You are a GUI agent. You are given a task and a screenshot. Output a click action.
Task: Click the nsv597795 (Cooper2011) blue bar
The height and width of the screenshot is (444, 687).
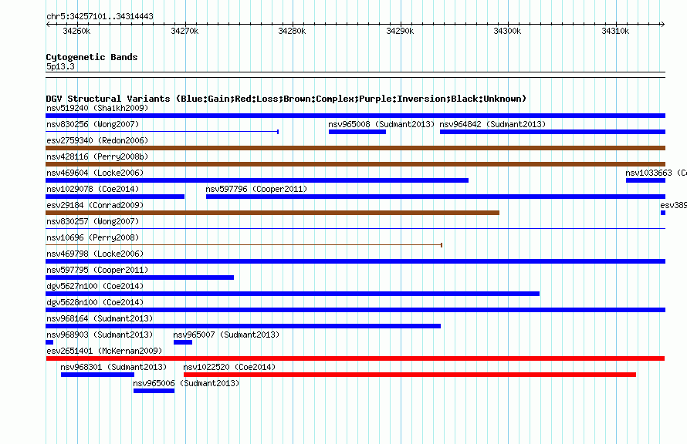coord(140,277)
